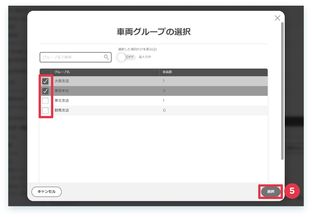Check the 東北支店 checkbox
Viewport: 312px width, 217px height.
[x=45, y=101]
